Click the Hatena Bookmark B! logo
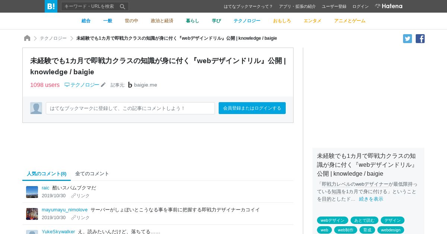The width and height of the screenshot is (447, 234). (51, 6)
